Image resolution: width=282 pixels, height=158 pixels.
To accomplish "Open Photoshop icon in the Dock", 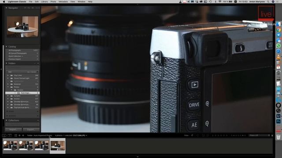I will tap(278, 122).
